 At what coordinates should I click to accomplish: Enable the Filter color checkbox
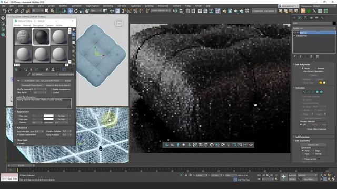coord(18,115)
